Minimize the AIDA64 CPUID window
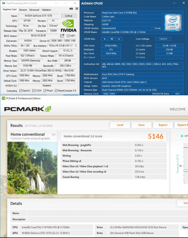The height and width of the screenshot is (238, 188). pos(174,3)
